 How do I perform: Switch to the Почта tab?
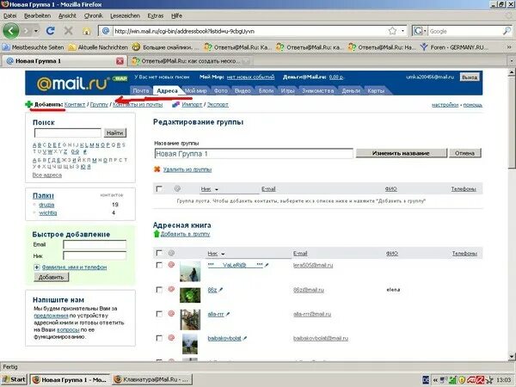pos(141,90)
